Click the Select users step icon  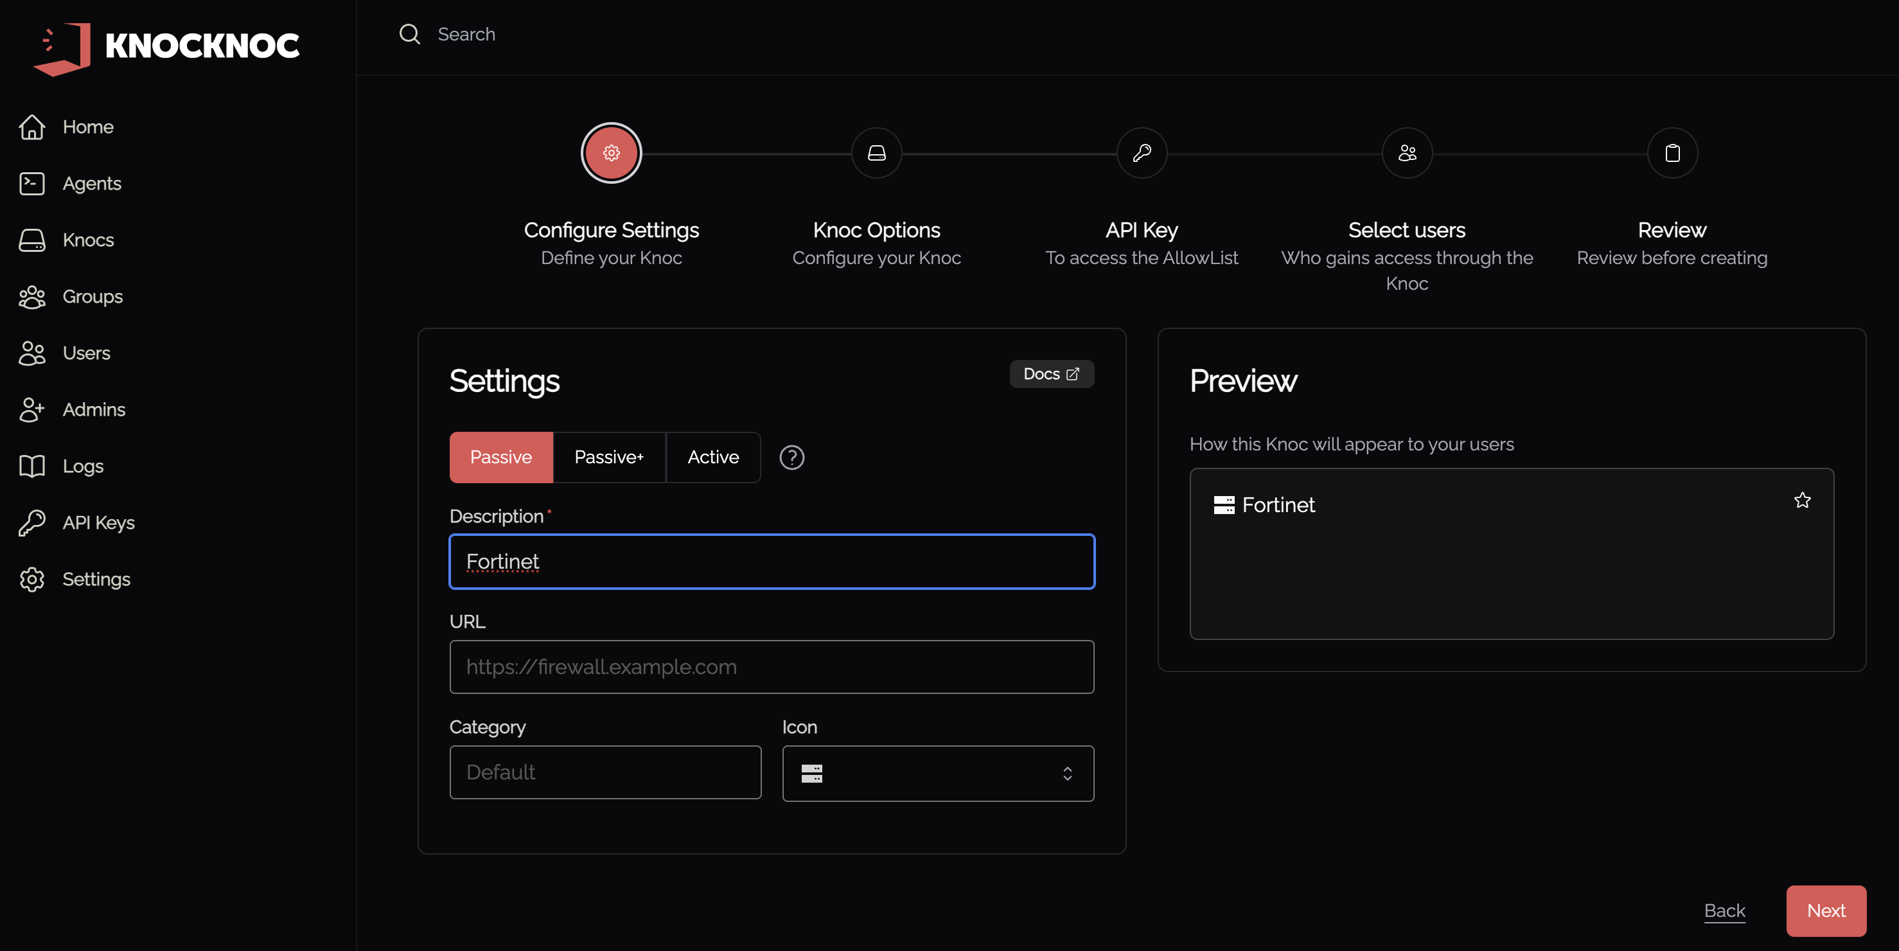[x=1406, y=154]
